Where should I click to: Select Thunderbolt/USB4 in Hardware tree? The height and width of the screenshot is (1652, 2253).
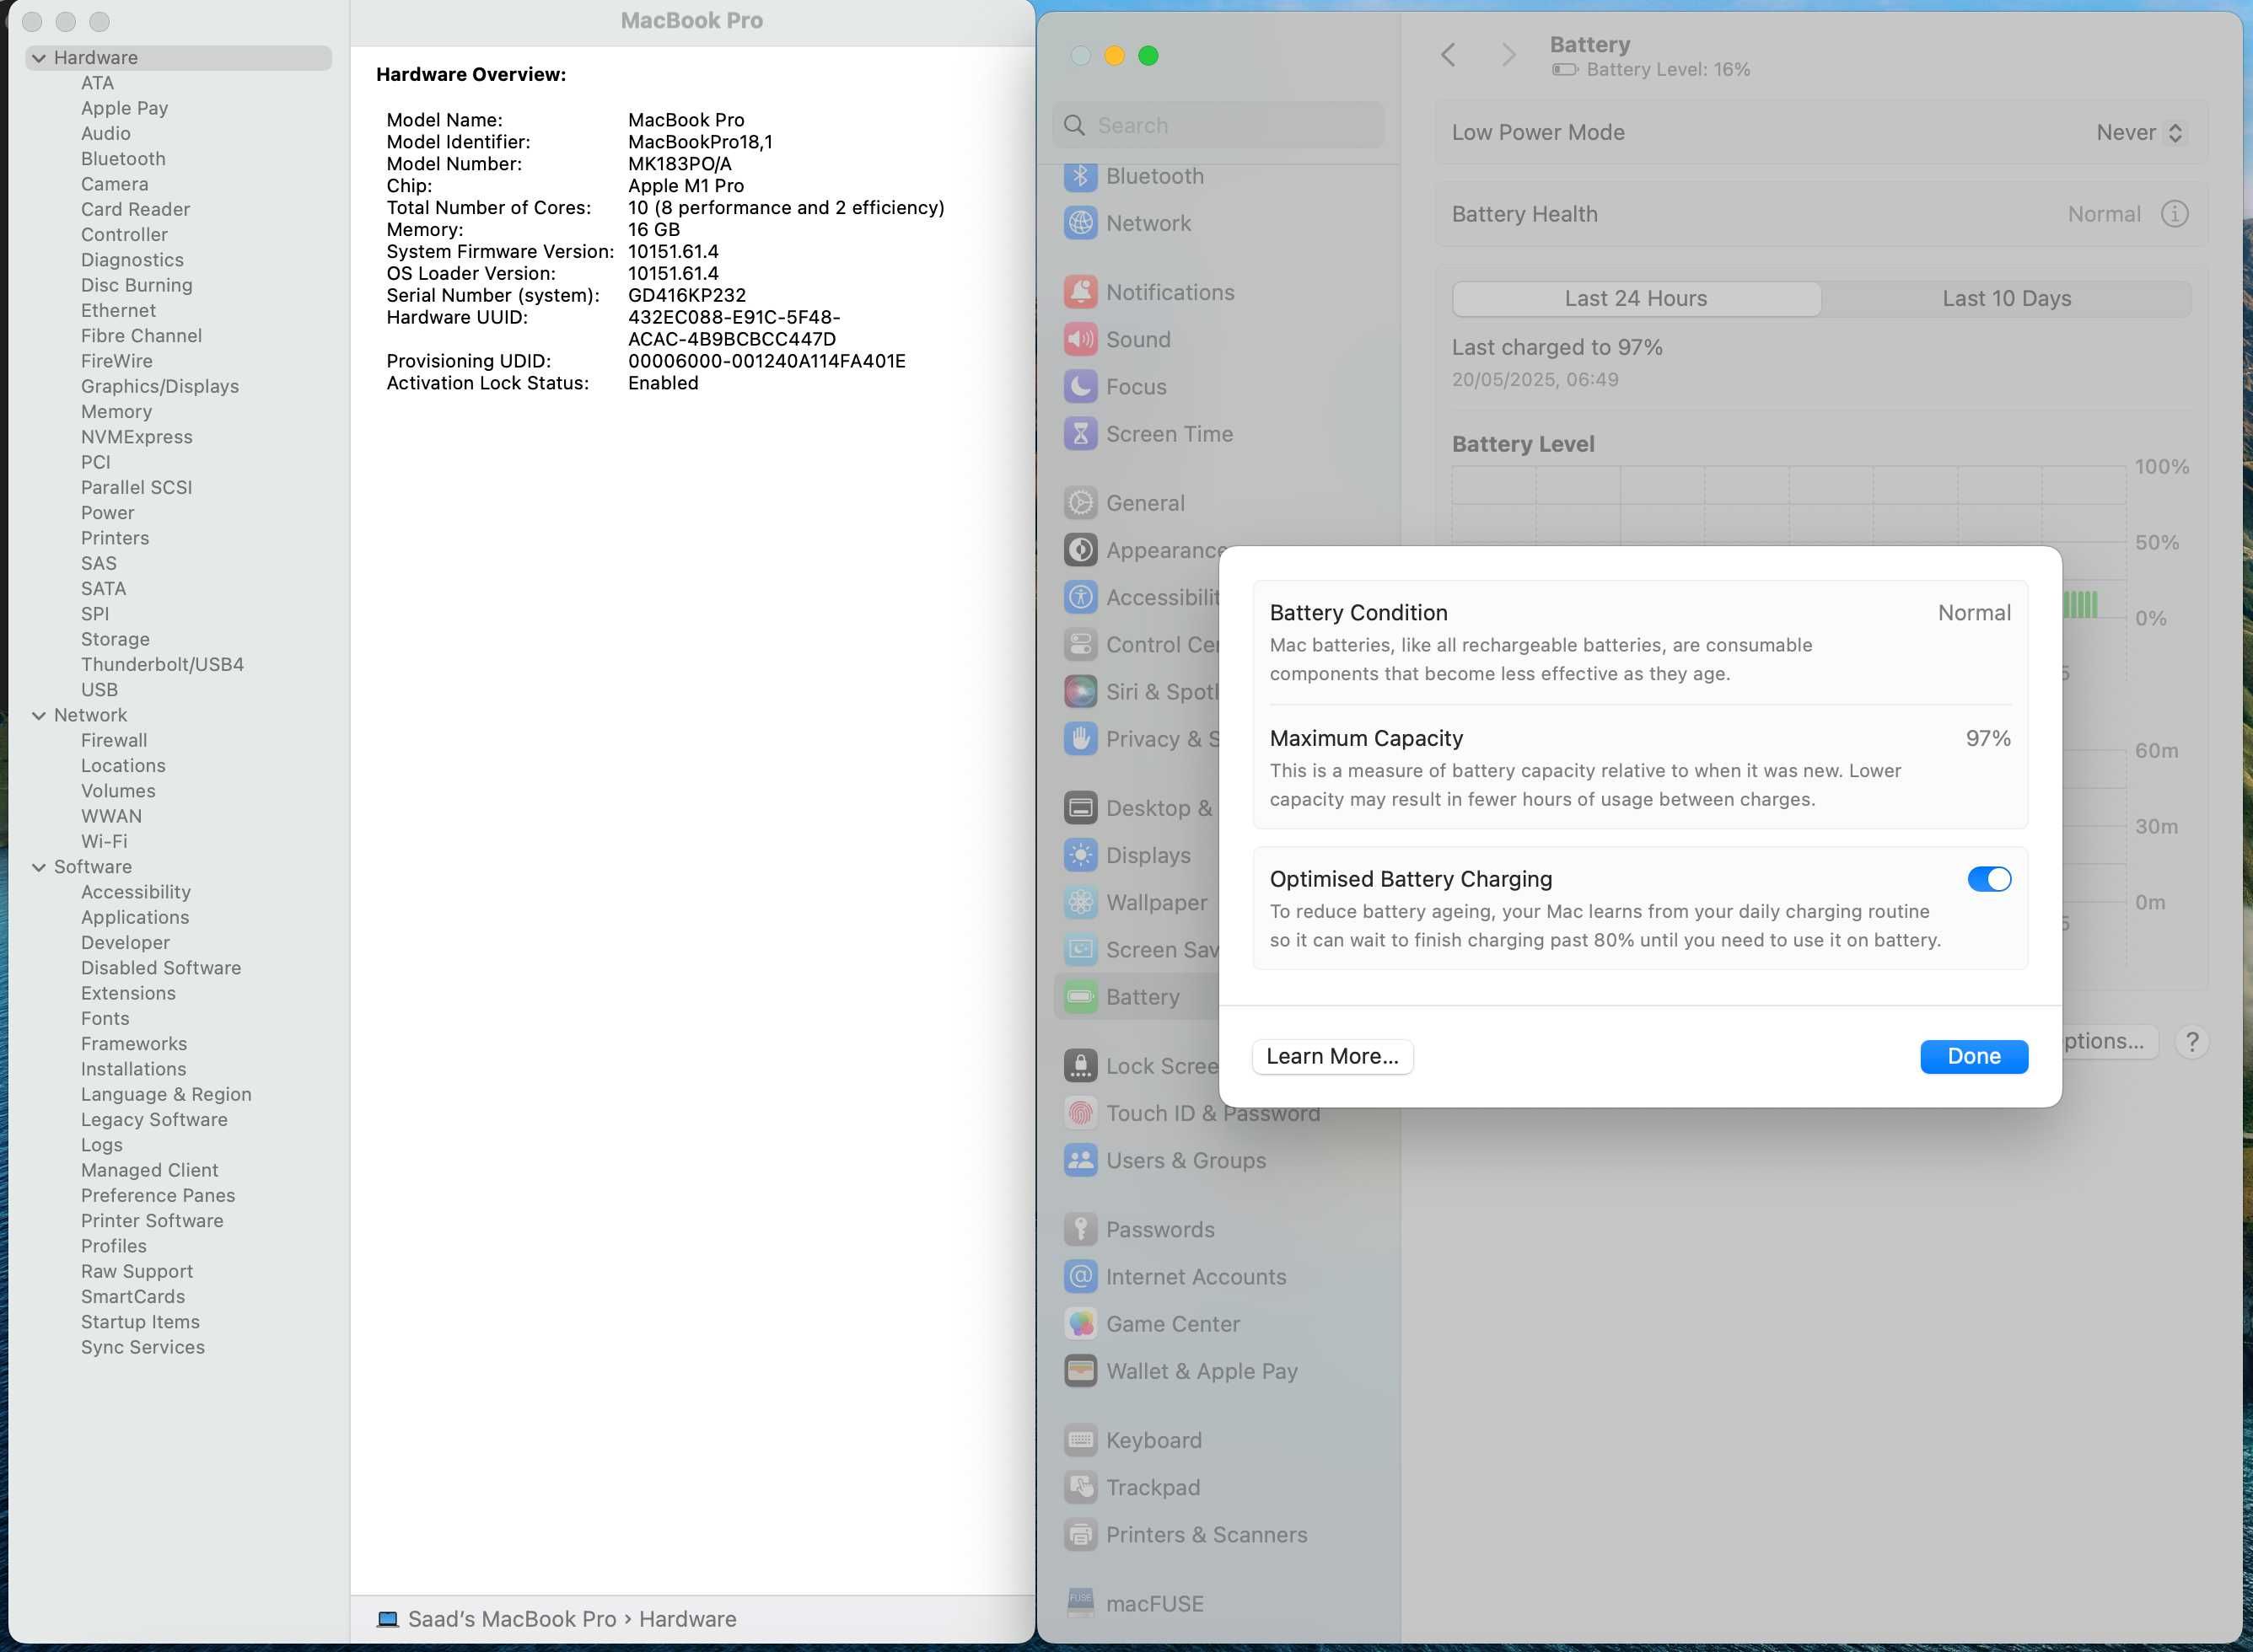click(162, 664)
